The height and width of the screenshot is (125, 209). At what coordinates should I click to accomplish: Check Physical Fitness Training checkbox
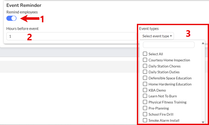pos(145,102)
